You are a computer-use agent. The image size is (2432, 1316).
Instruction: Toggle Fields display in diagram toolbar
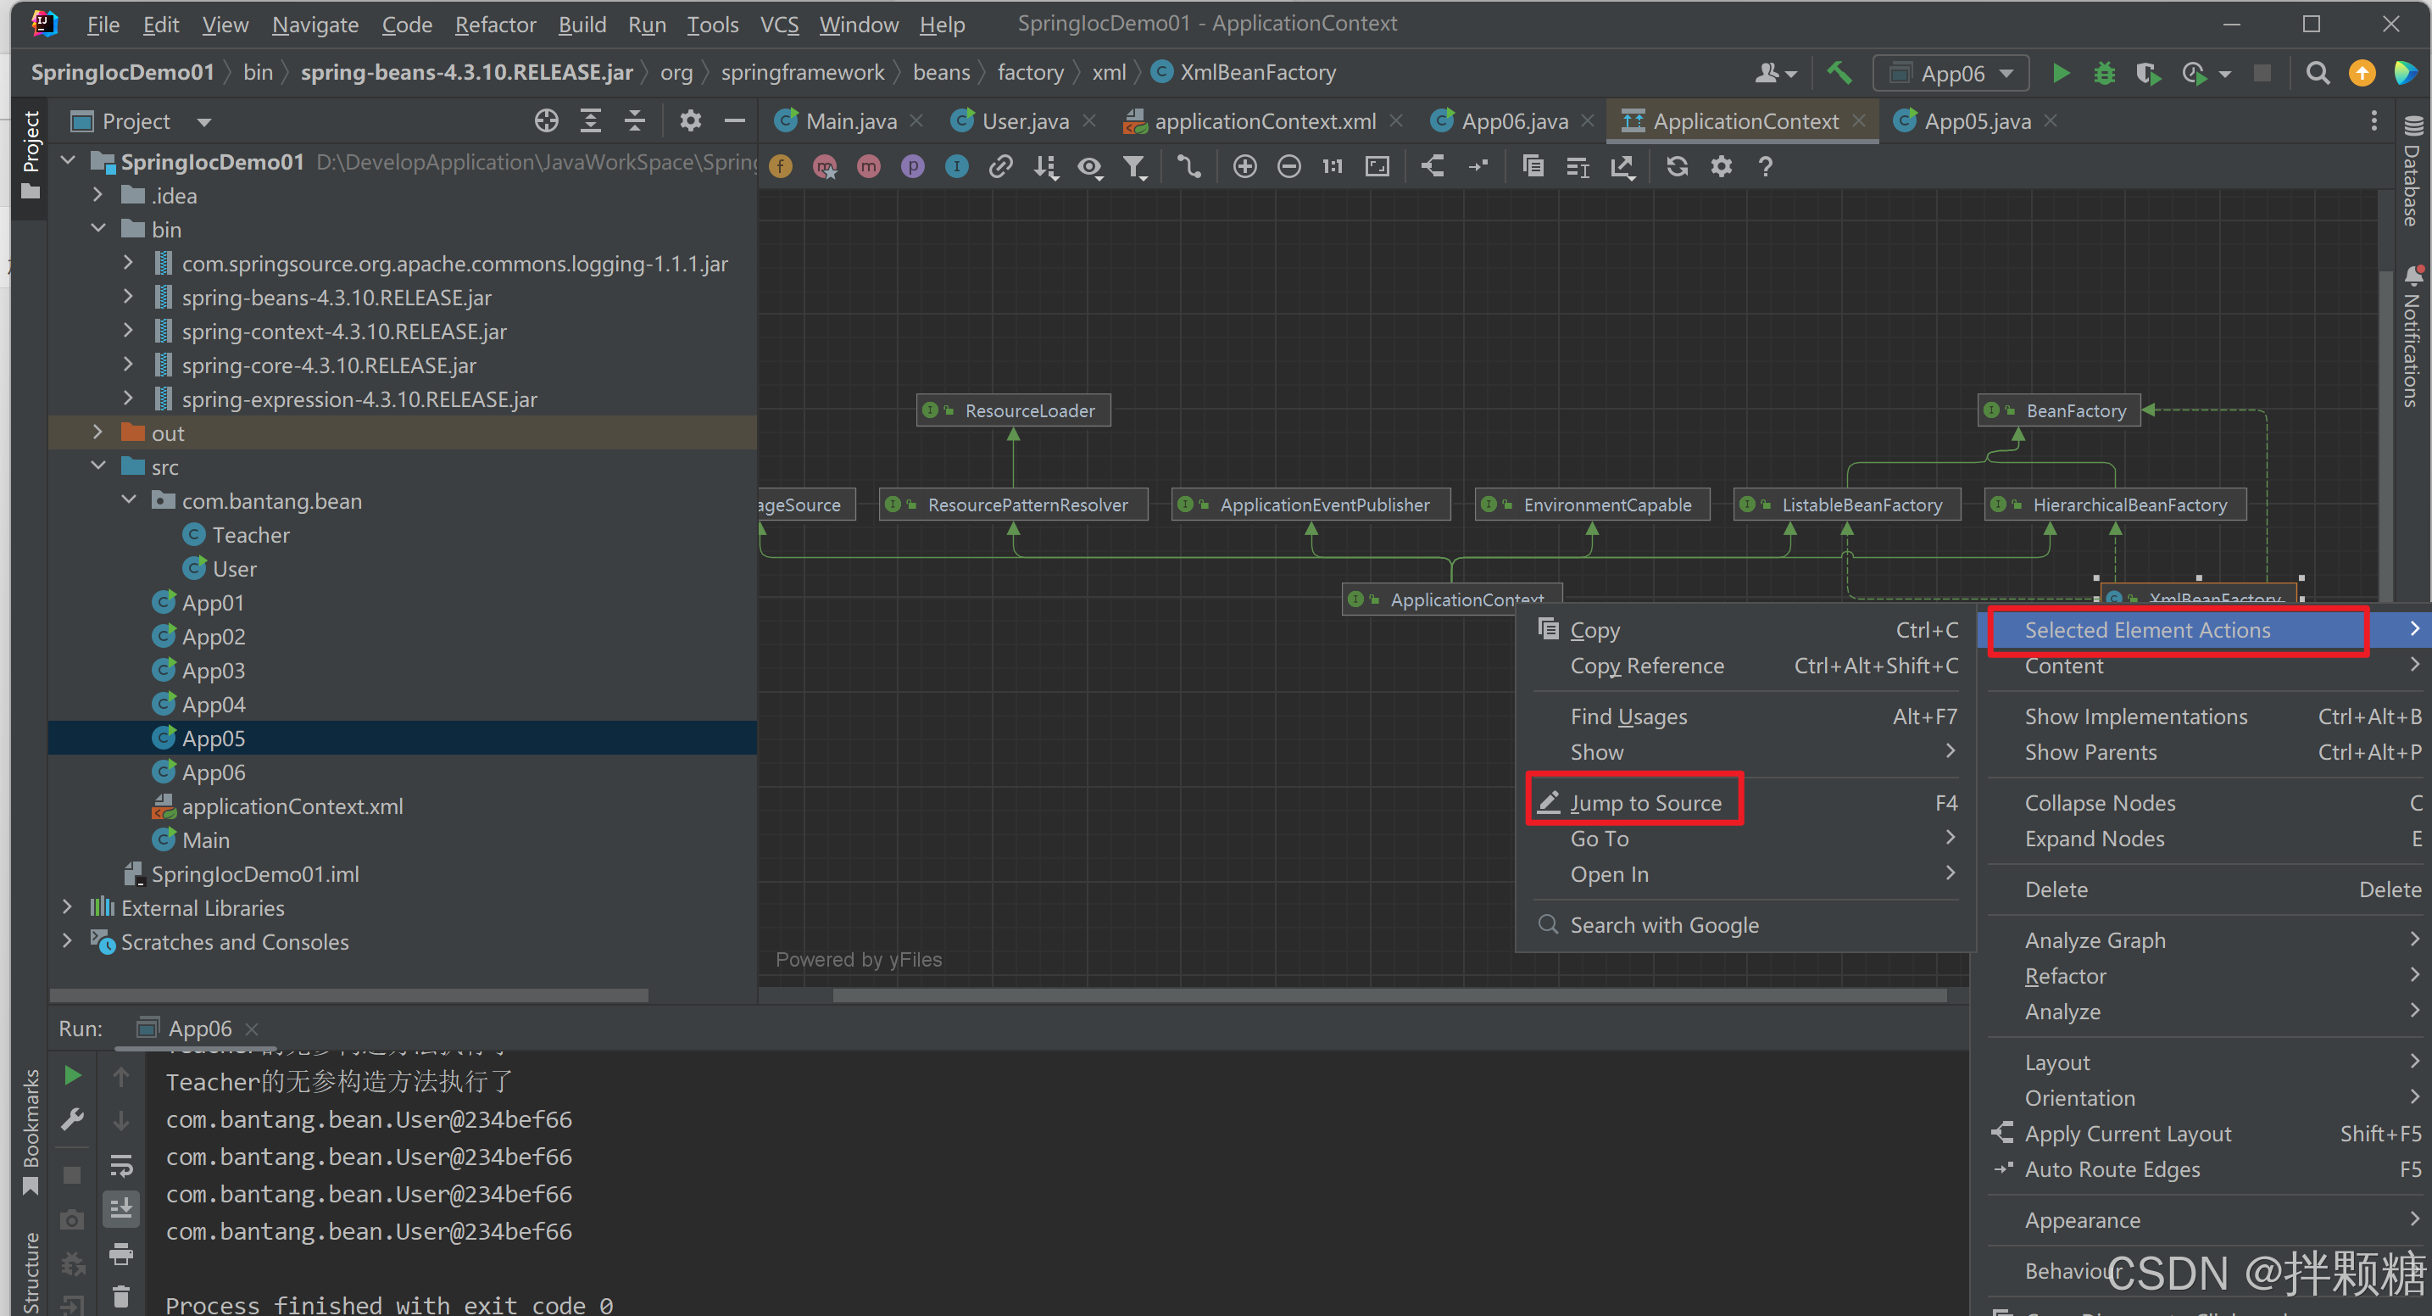tap(780, 167)
